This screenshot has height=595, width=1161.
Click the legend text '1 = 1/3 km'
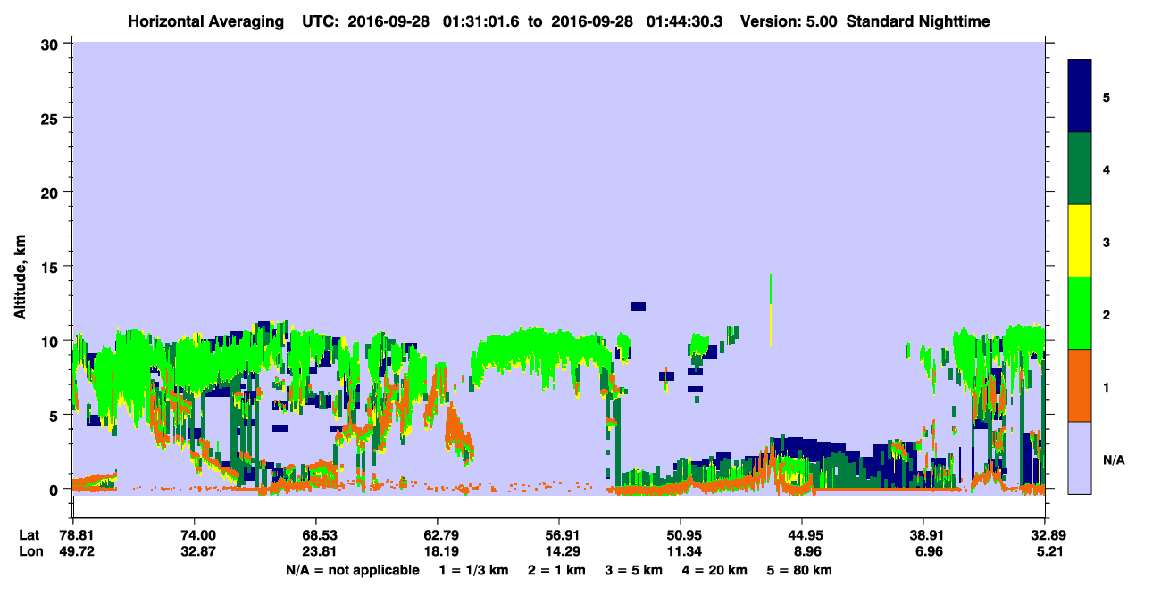pyautogui.click(x=474, y=570)
